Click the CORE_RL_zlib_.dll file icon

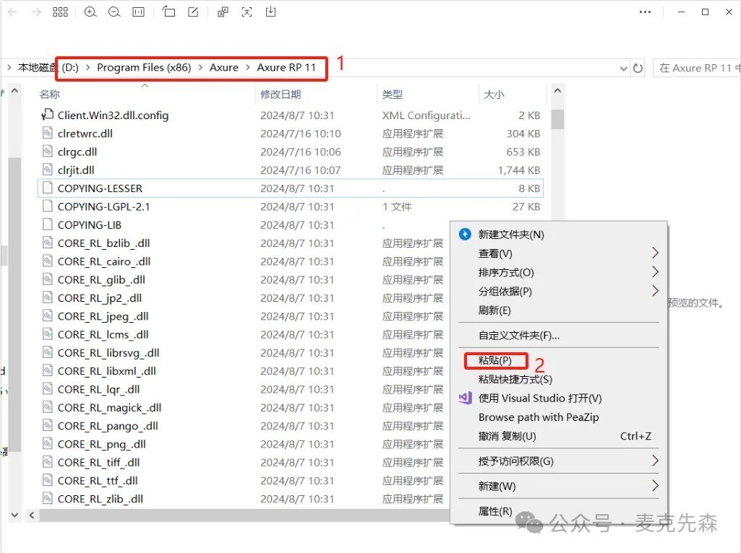click(x=47, y=498)
